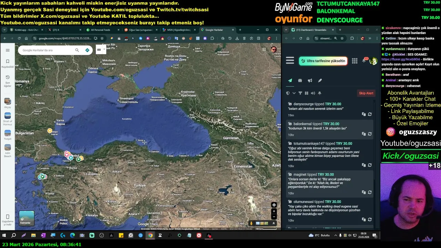The height and width of the screenshot is (248, 441).
Task: Replay the denyscourge tip alert
Action: click(x=370, y=114)
